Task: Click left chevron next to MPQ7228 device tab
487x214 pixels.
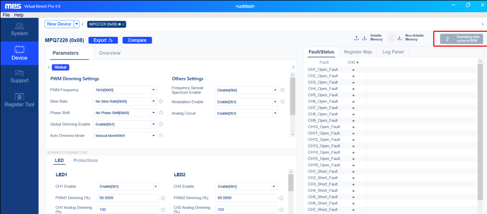Action: click(83, 24)
